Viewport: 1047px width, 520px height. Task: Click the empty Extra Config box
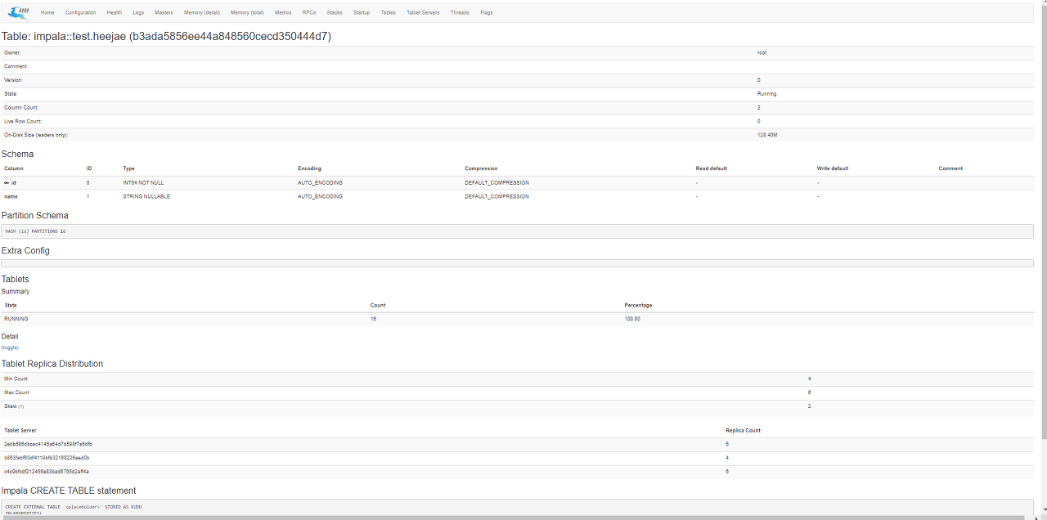tap(517, 263)
